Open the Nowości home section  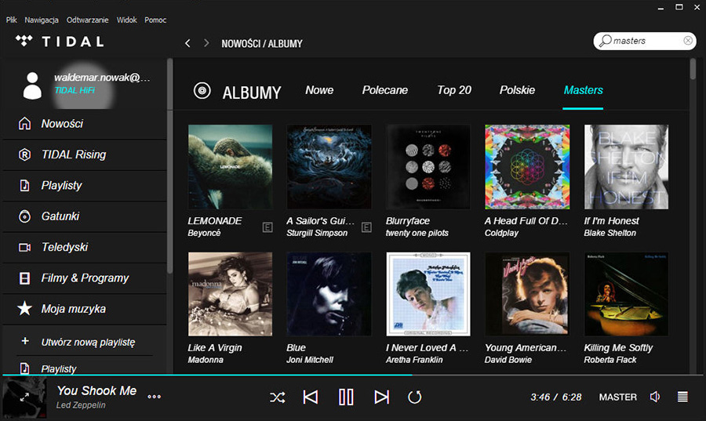tap(85, 124)
